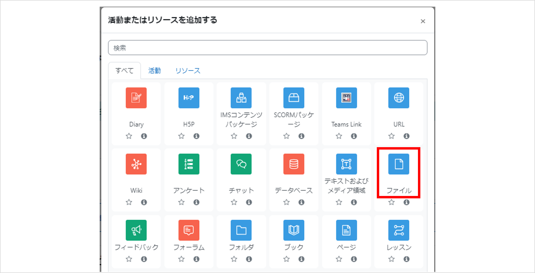
Task: Choose the ファイル file icon
Action: 399,164
